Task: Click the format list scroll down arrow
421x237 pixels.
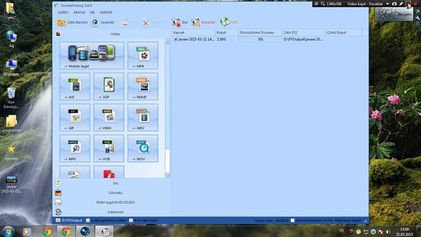Action: tap(168, 176)
